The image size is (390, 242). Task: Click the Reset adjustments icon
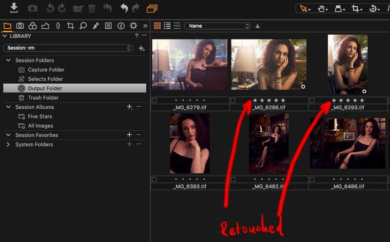[x=107, y=8]
